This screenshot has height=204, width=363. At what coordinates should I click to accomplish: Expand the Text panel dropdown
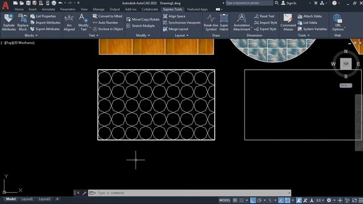tap(94, 35)
